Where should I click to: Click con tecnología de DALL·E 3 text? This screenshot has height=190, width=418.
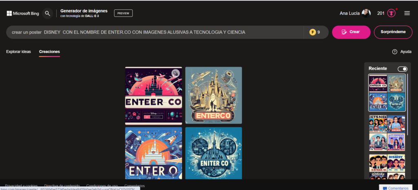pos(80,16)
